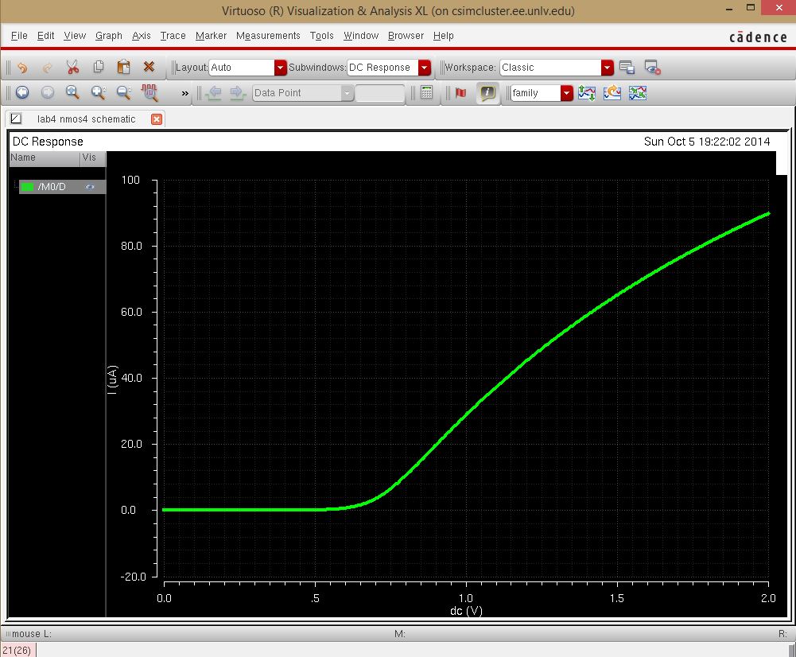This screenshot has width=796, height=657.
Task: Open the Calculator icon
Action: pos(427,93)
